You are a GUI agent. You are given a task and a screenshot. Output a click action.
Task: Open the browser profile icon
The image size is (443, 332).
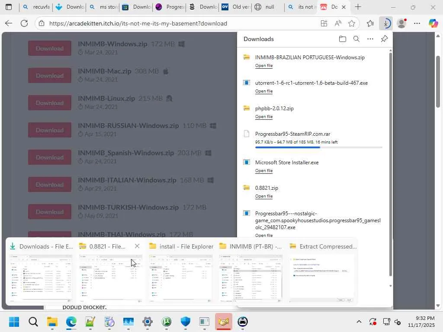(x=402, y=23)
